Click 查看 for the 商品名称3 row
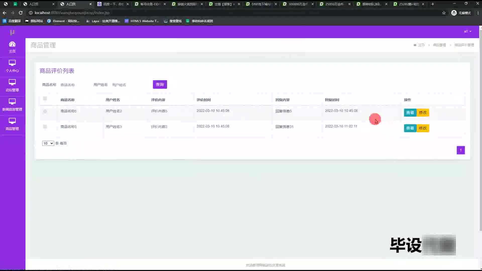482x271 pixels. pyautogui.click(x=410, y=128)
